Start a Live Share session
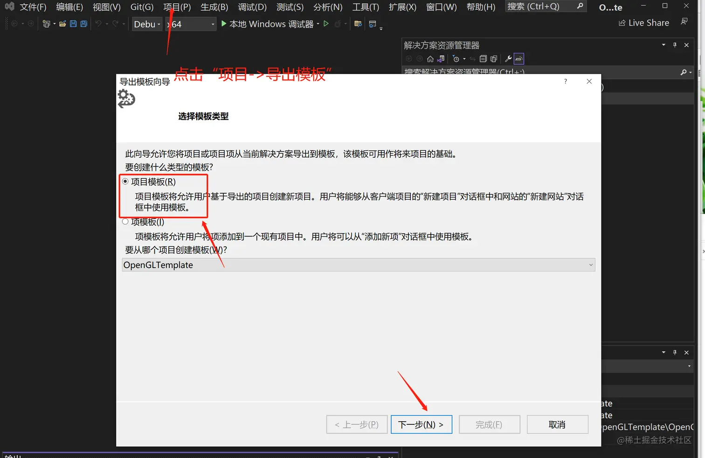The height and width of the screenshot is (458, 705). click(x=643, y=22)
